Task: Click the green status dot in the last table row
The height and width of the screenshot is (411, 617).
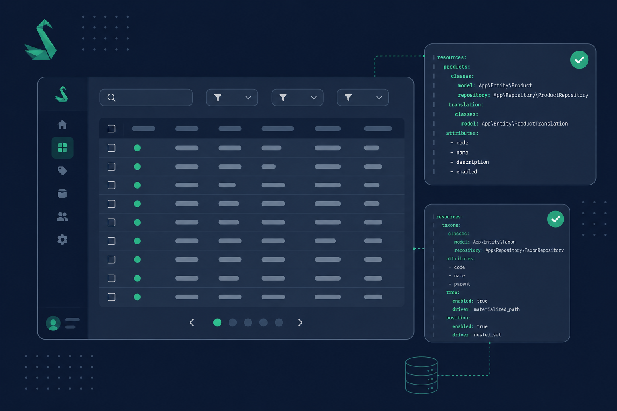Action: pyautogui.click(x=137, y=297)
